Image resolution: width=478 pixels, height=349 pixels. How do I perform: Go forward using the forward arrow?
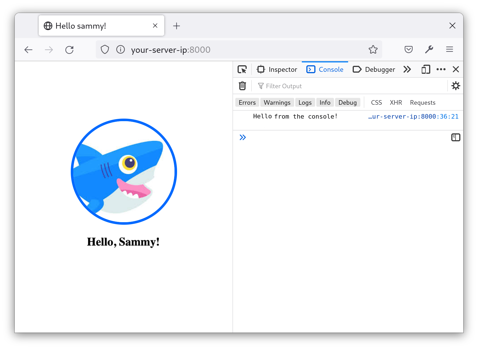point(49,50)
